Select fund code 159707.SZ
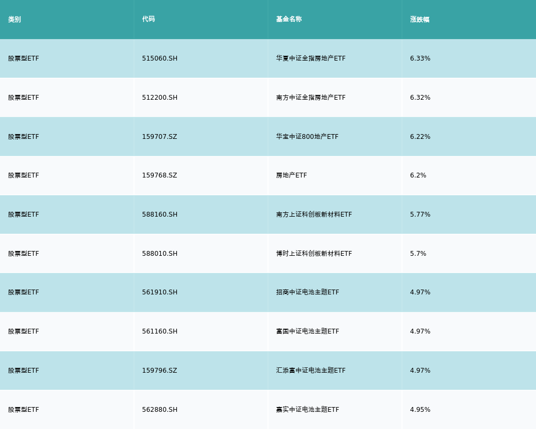The height and width of the screenshot is (429, 536). (160, 137)
